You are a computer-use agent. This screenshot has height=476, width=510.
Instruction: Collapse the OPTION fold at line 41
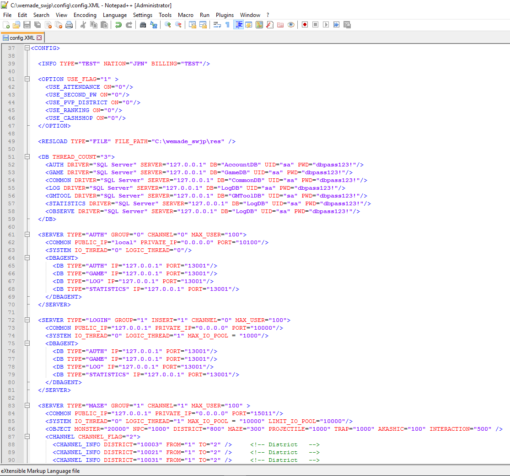27,79
